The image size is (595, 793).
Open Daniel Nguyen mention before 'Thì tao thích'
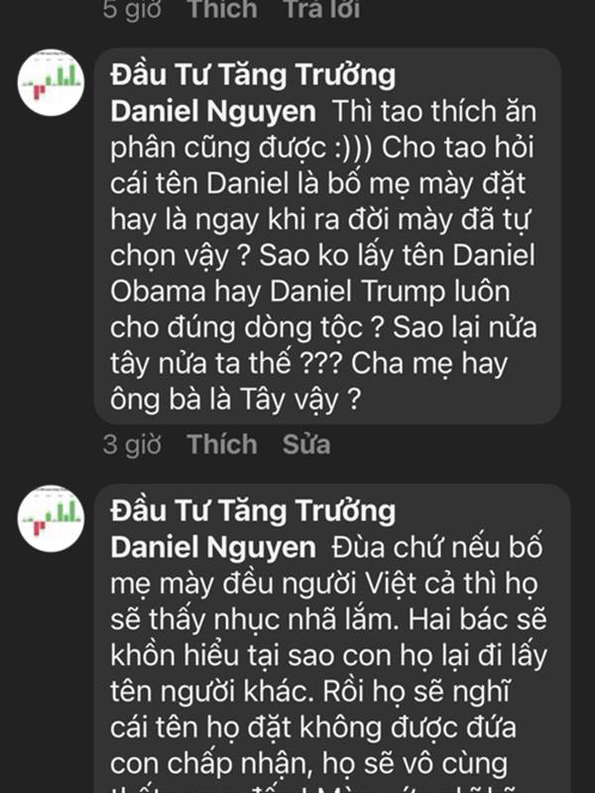pyautogui.click(x=213, y=112)
